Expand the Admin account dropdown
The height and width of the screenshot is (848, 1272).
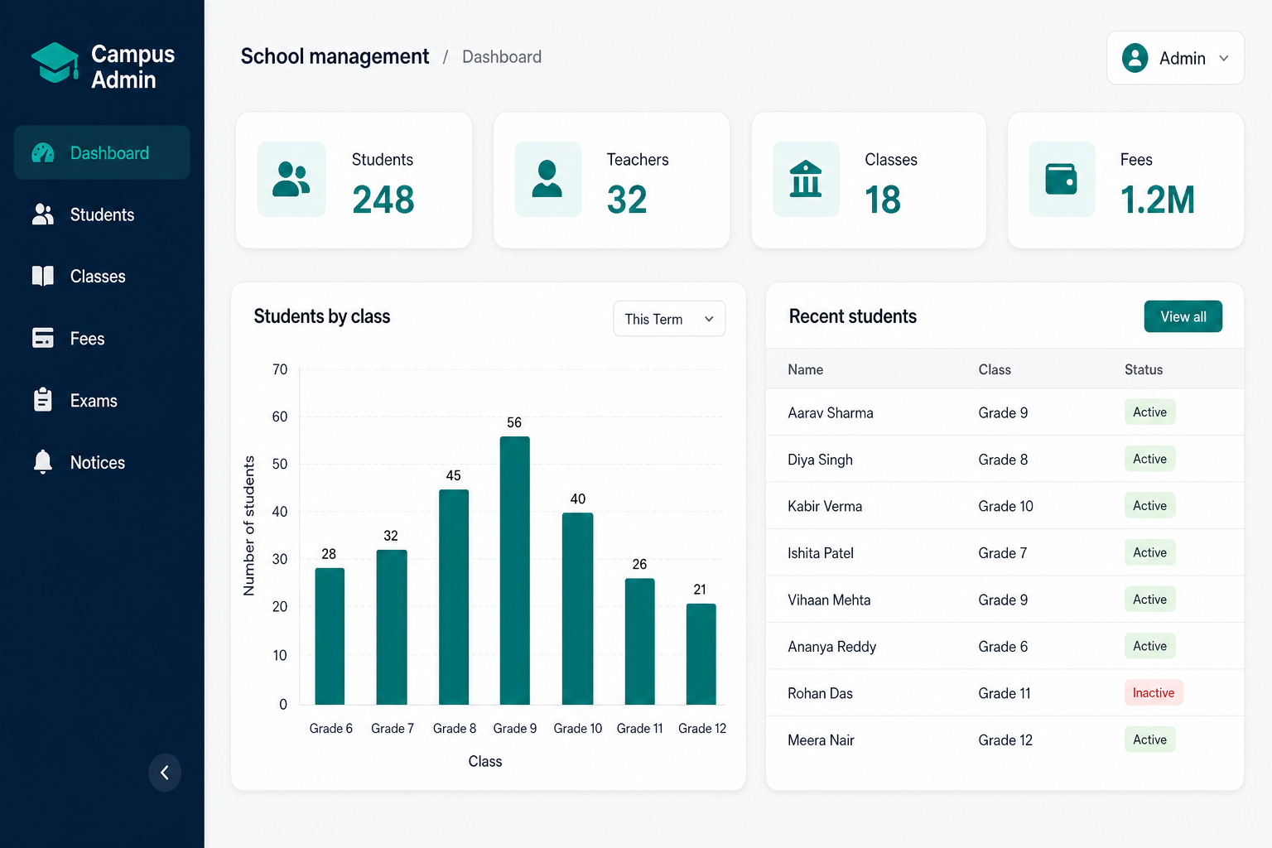[1175, 58]
